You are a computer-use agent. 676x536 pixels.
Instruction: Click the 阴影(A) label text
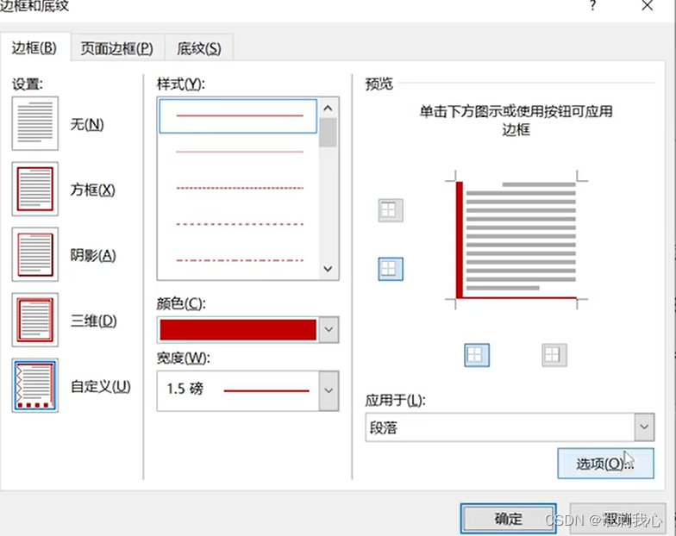tap(93, 255)
